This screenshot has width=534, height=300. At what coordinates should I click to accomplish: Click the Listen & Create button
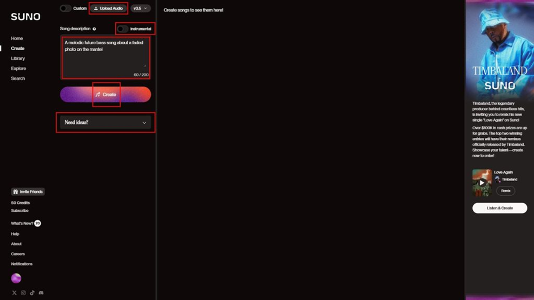point(499,208)
